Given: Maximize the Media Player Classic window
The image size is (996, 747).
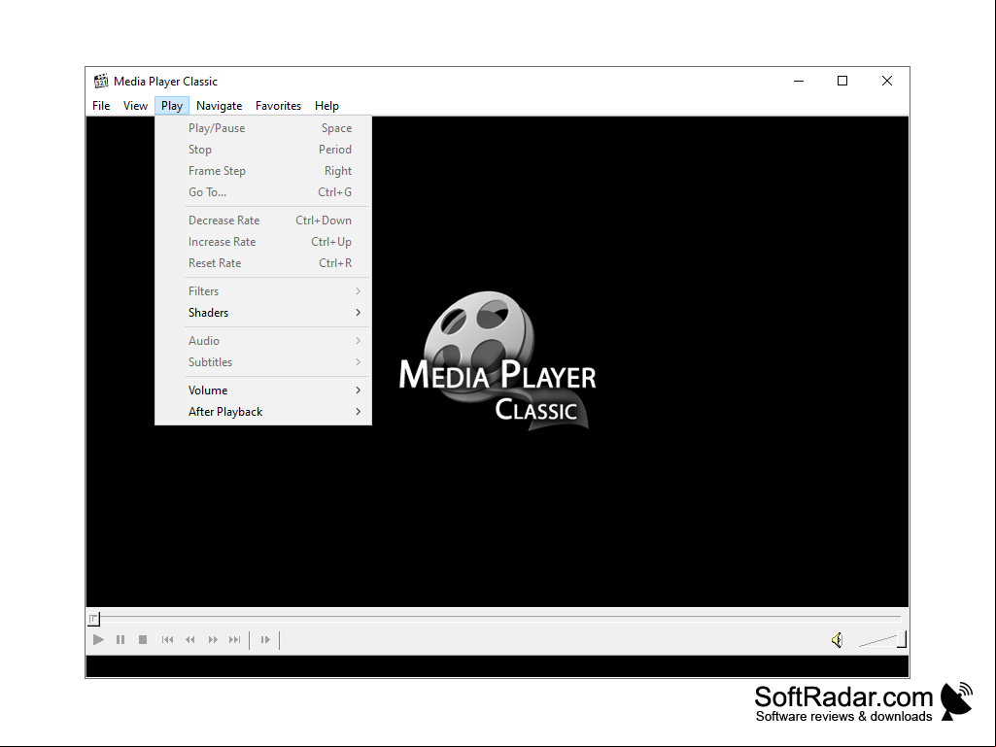Looking at the screenshot, I should [842, 82].
